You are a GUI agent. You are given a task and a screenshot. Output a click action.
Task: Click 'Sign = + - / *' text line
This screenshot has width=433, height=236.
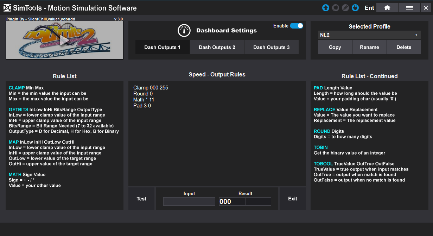(22, 180)
